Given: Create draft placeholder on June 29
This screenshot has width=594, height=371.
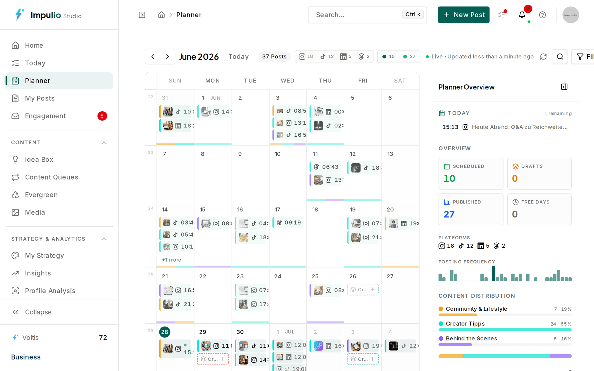Looking at the screenshot, I should 213,359.
